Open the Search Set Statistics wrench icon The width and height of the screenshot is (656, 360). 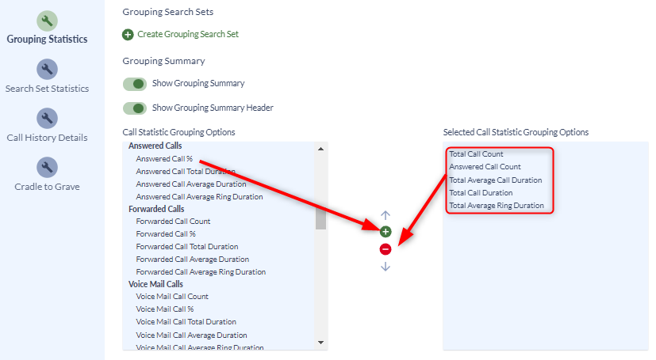point(47,70)
